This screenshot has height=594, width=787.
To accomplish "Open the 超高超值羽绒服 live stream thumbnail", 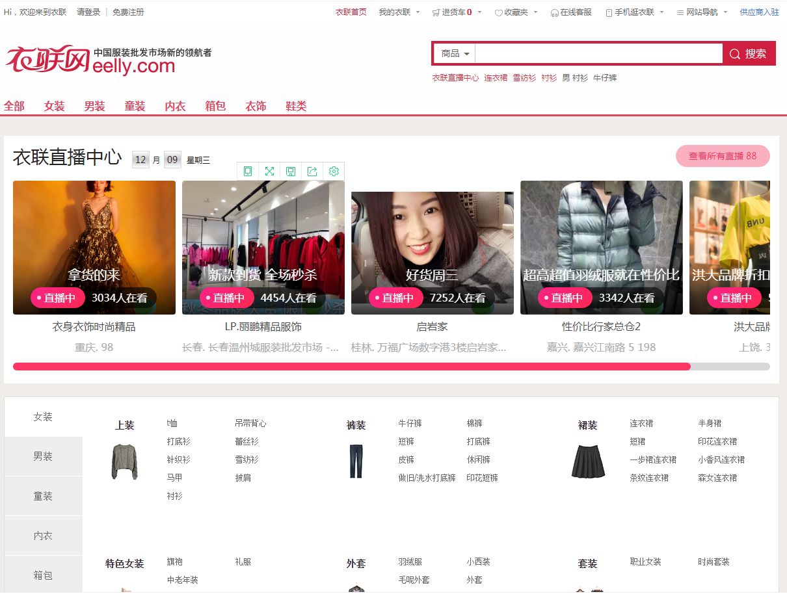I will point(602,248).
